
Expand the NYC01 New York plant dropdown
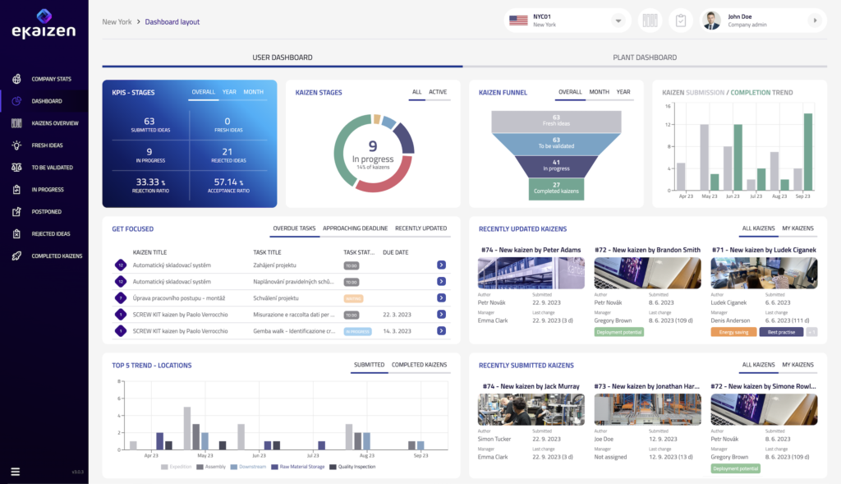click(x=618, y=21)
